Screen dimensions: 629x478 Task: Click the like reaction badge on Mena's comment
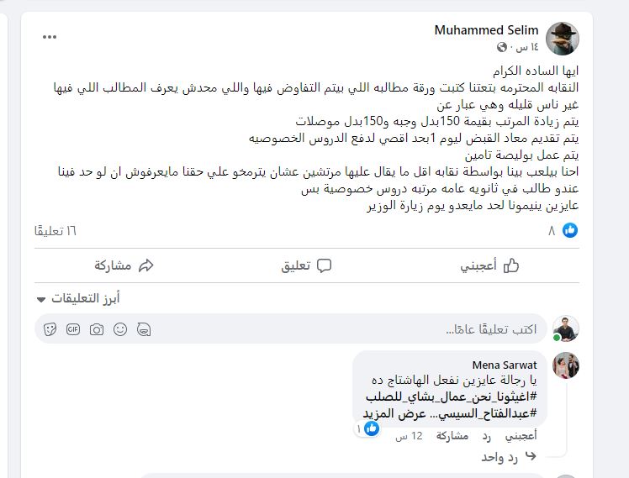click(371, 428)
